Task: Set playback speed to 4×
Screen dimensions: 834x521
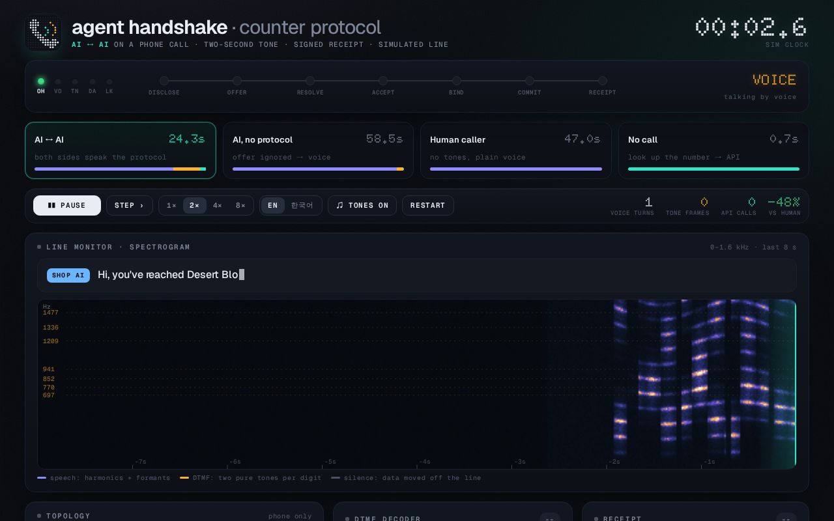Action: [218, 205]
